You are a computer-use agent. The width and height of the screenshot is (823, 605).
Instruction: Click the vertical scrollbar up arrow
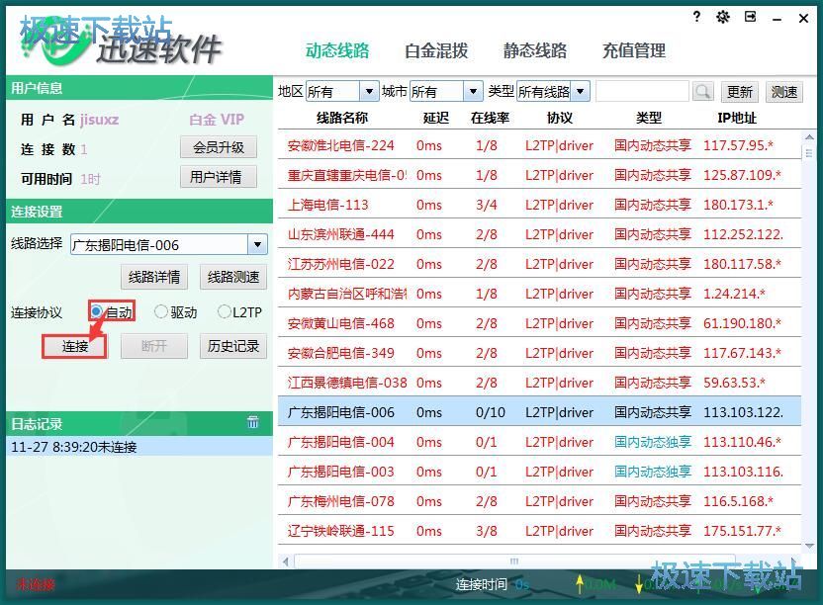809,137
